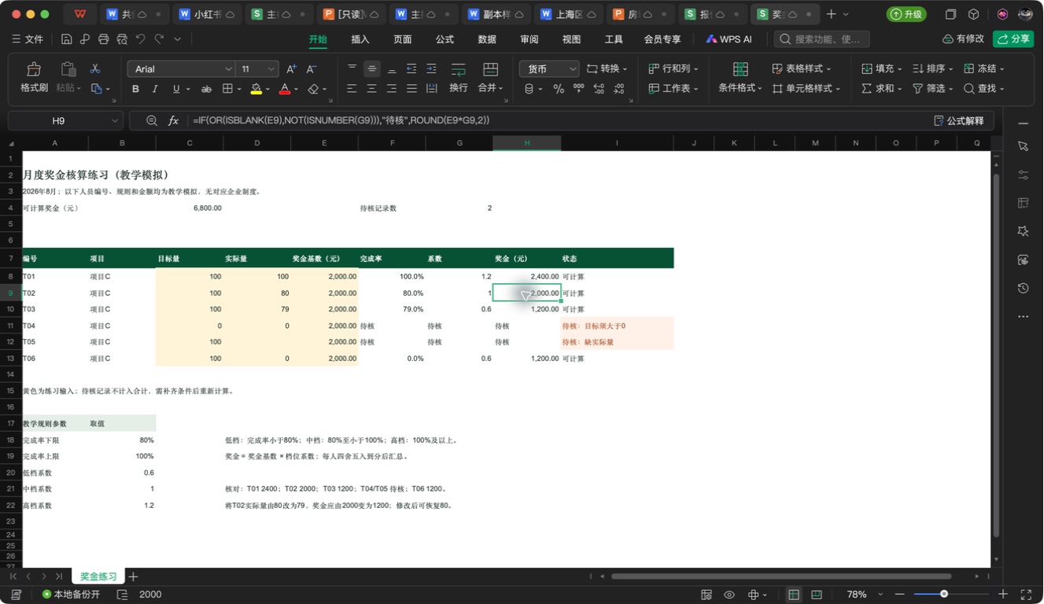
Task: Increase indent of cell content
Action: coord(431,68)
